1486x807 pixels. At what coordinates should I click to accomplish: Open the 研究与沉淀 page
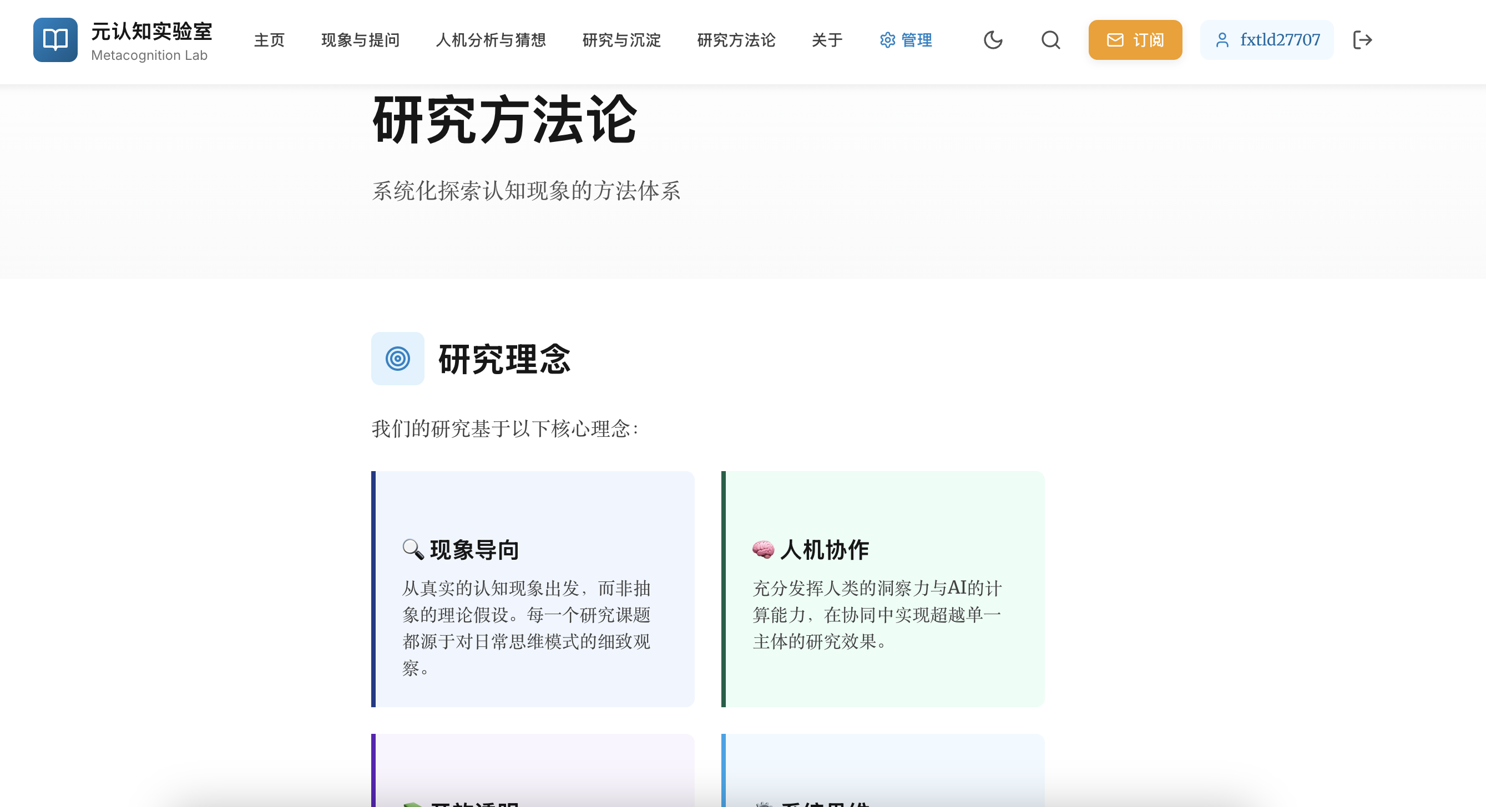(x=621, y=40)
